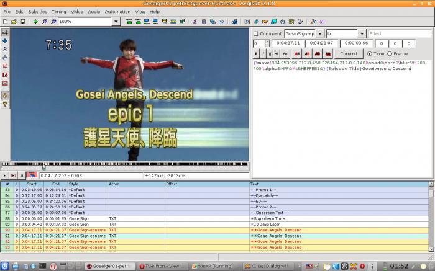Select the rotate XY visual tool

click(x=5, y=58)
